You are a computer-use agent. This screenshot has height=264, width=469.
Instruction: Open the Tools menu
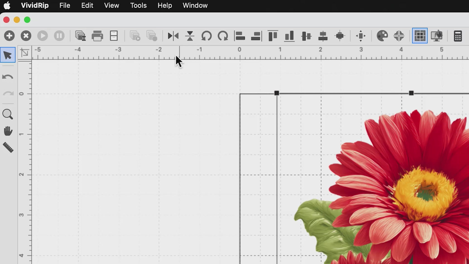tap(138, 5)
